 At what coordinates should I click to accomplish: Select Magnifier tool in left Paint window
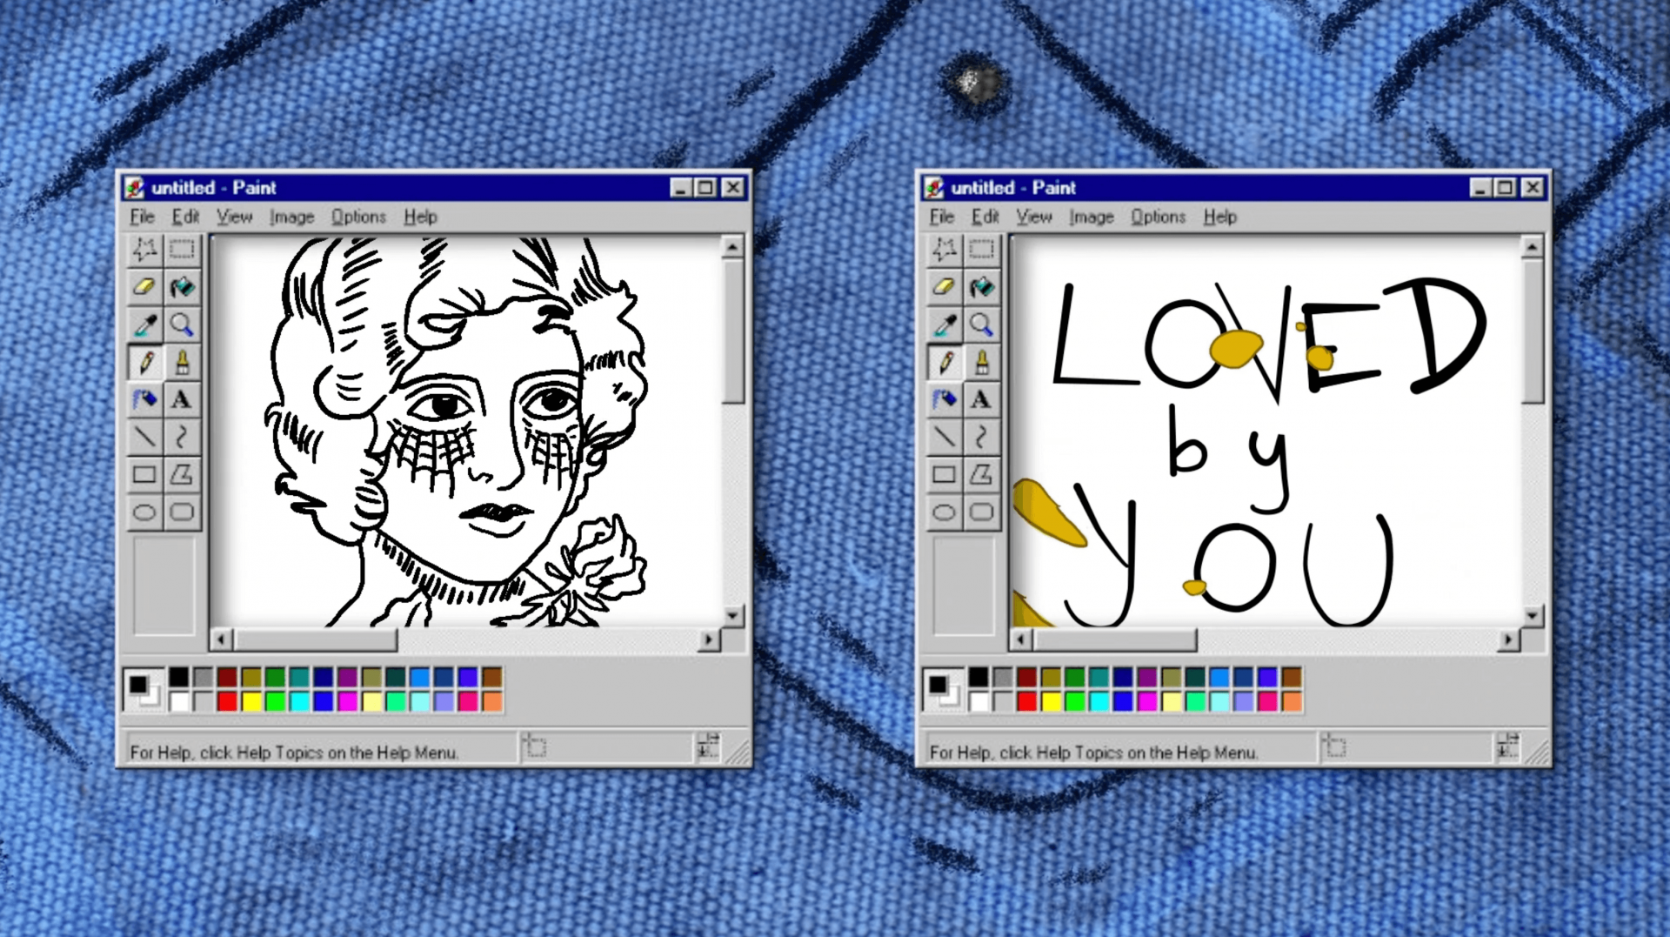pyautogui.click(x=182, y=325)
